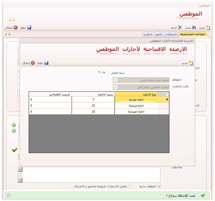Image resolution: width=215 pixels, height=201 pixels.
Task: Click the tab strip left scroll arrow
Action: [6, 34]
